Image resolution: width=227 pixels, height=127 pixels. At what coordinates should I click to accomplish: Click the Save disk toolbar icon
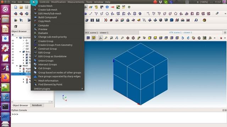pos(27,7)
